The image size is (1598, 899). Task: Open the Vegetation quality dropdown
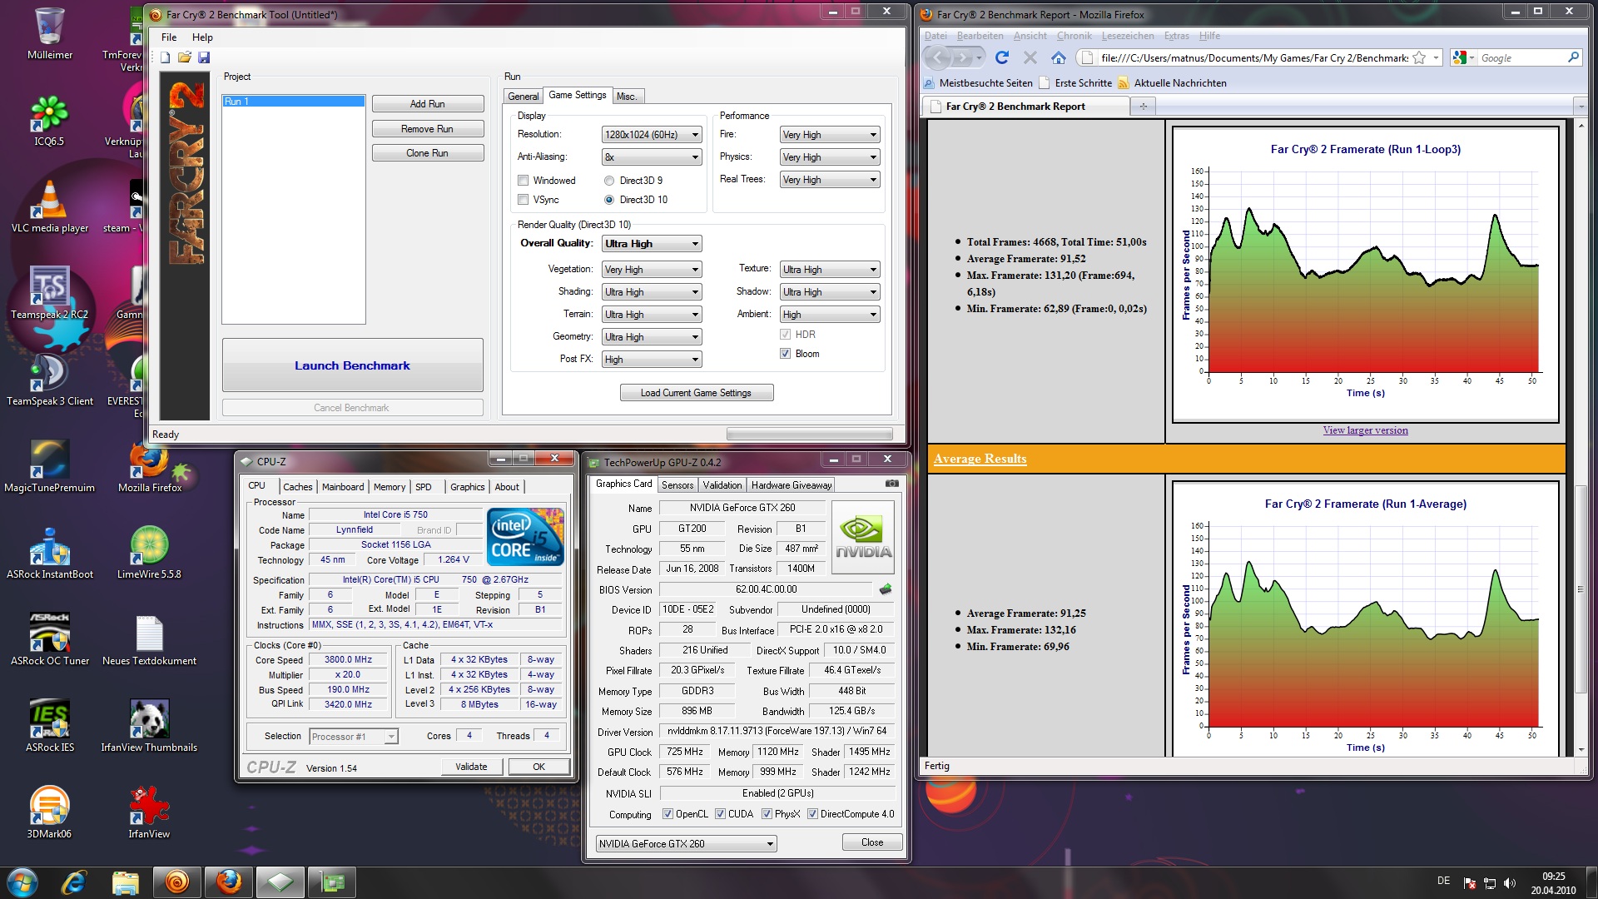(652, 270)
